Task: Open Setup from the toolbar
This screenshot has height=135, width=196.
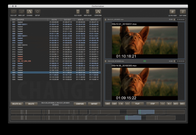Action: [x=38, y=12]
